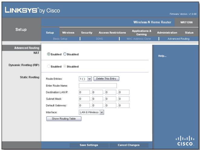Image resolution: width=200 pixels, height=150 pixels.
Task: Click third octet of Destination LAN IP
Action: (111, 92)
